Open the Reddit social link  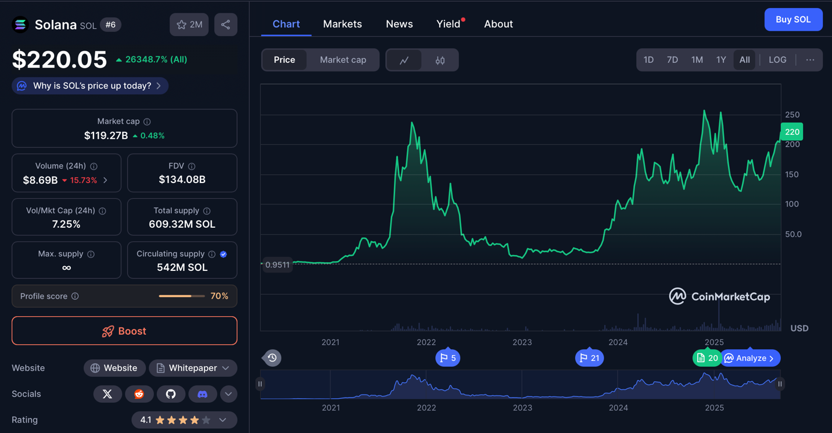(139, 394)
